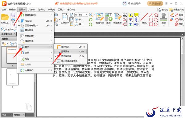Toggle Bookmarks (书签) checked menu item
The image size is (185, 118).
tap(36, 21)
